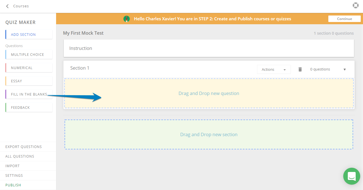The height and width of the screenshot is (190, 363).
Task: Click the rocket icon in the banner
Action: [127, 19]
